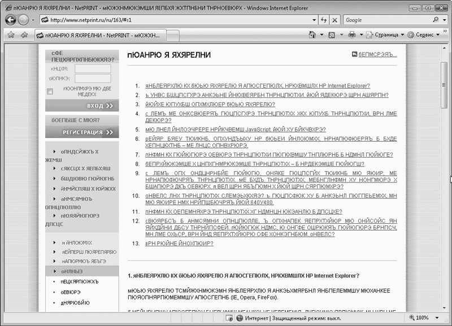Click the password input field
Image resolution: width=452 pixels, height=326 pixels.
tap(93, 79)
